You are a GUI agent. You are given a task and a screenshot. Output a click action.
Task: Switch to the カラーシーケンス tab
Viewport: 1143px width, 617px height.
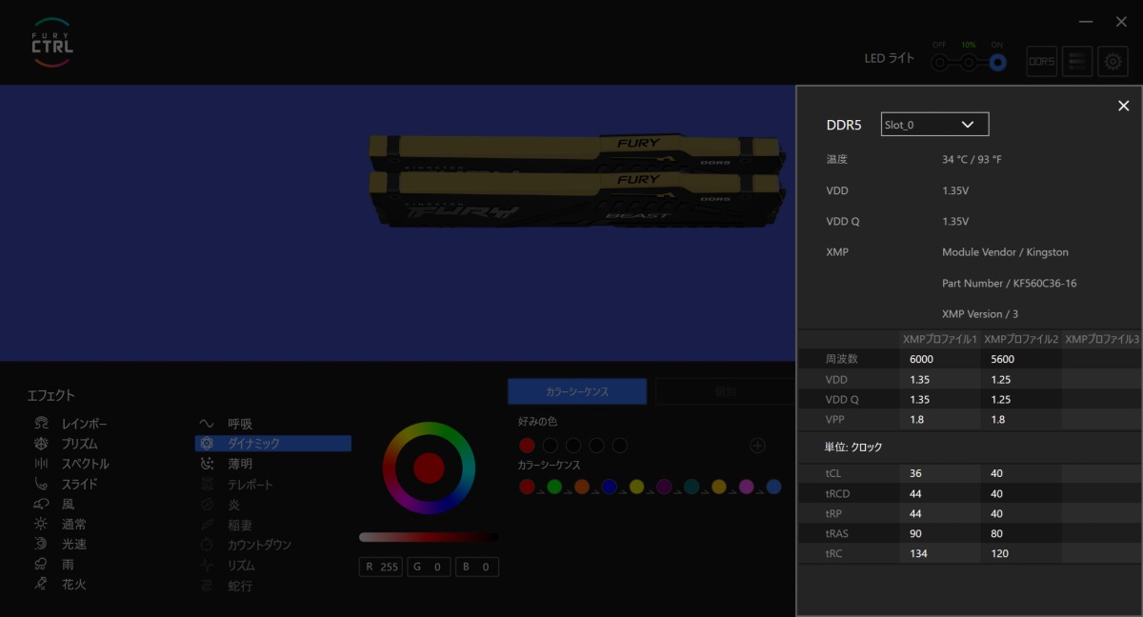coord(577,391)
